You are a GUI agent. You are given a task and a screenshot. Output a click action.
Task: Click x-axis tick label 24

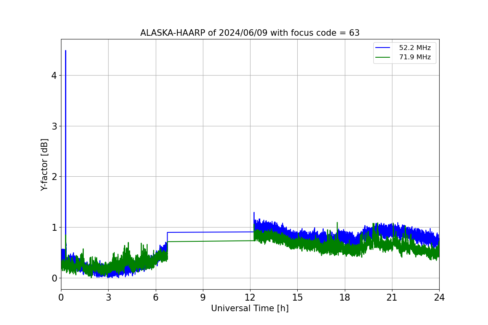(439, 297)
